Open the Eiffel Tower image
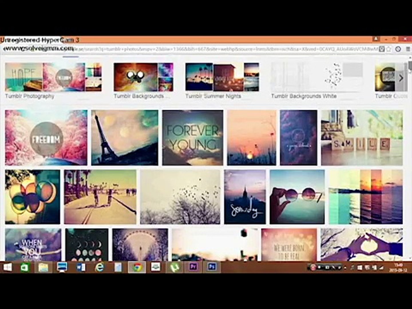The height and width of the screenshot is (309, 412). point(124,138)
